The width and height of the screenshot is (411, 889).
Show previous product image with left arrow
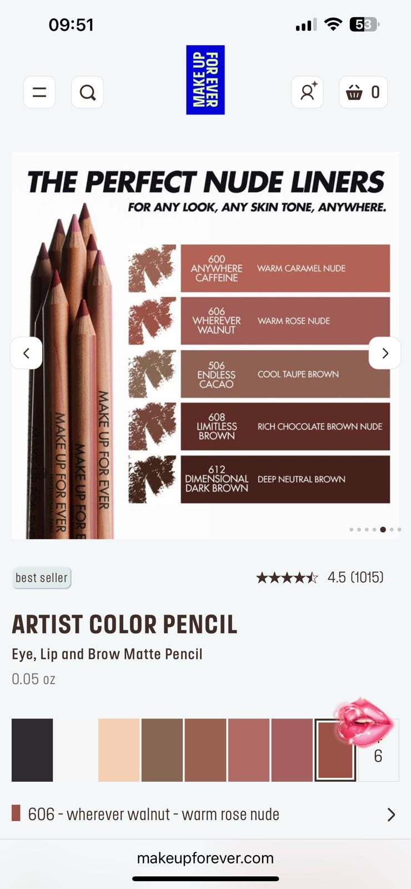tap(26, 353)
